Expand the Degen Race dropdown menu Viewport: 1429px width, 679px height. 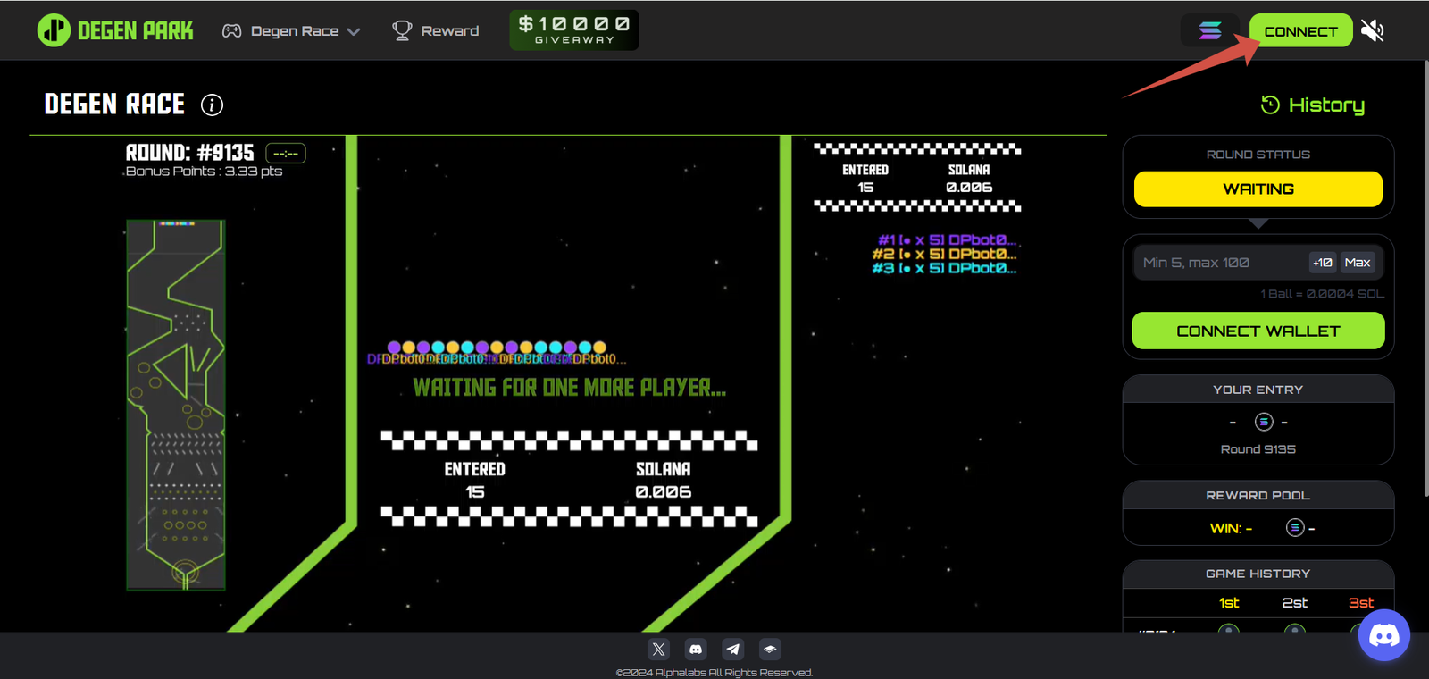click(x=293, y=31)
